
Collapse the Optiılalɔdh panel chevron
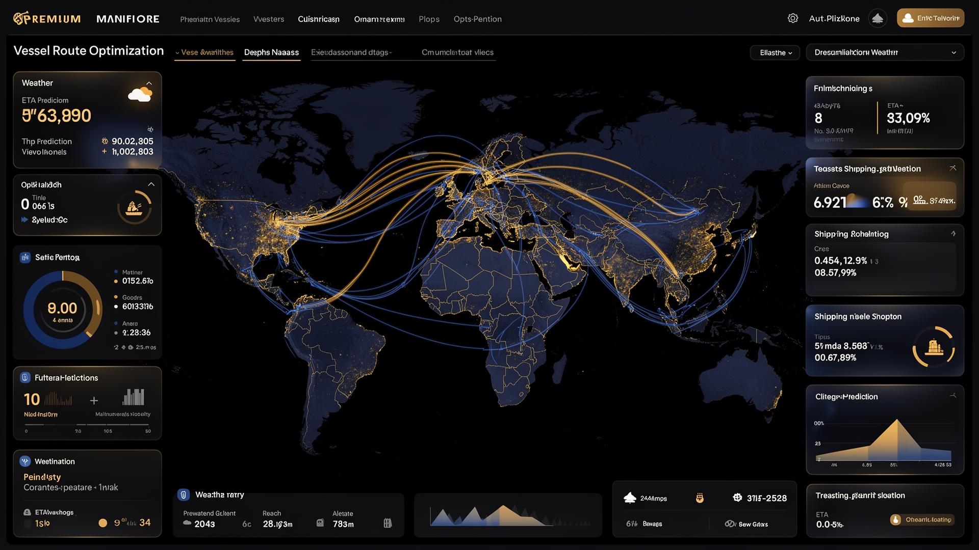(x=151, y=184)
